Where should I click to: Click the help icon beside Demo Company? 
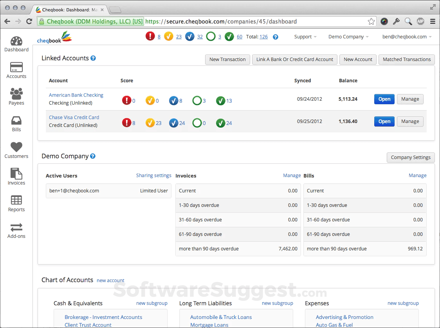point(92,156)
